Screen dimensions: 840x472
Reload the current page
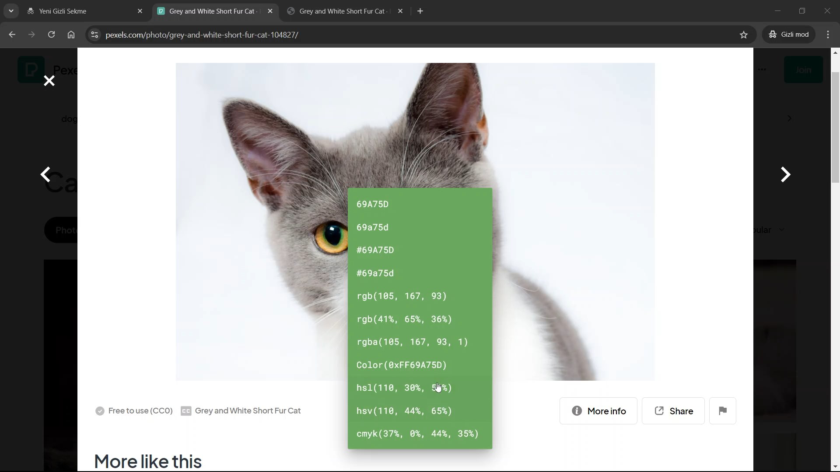[x=51, y=35]
